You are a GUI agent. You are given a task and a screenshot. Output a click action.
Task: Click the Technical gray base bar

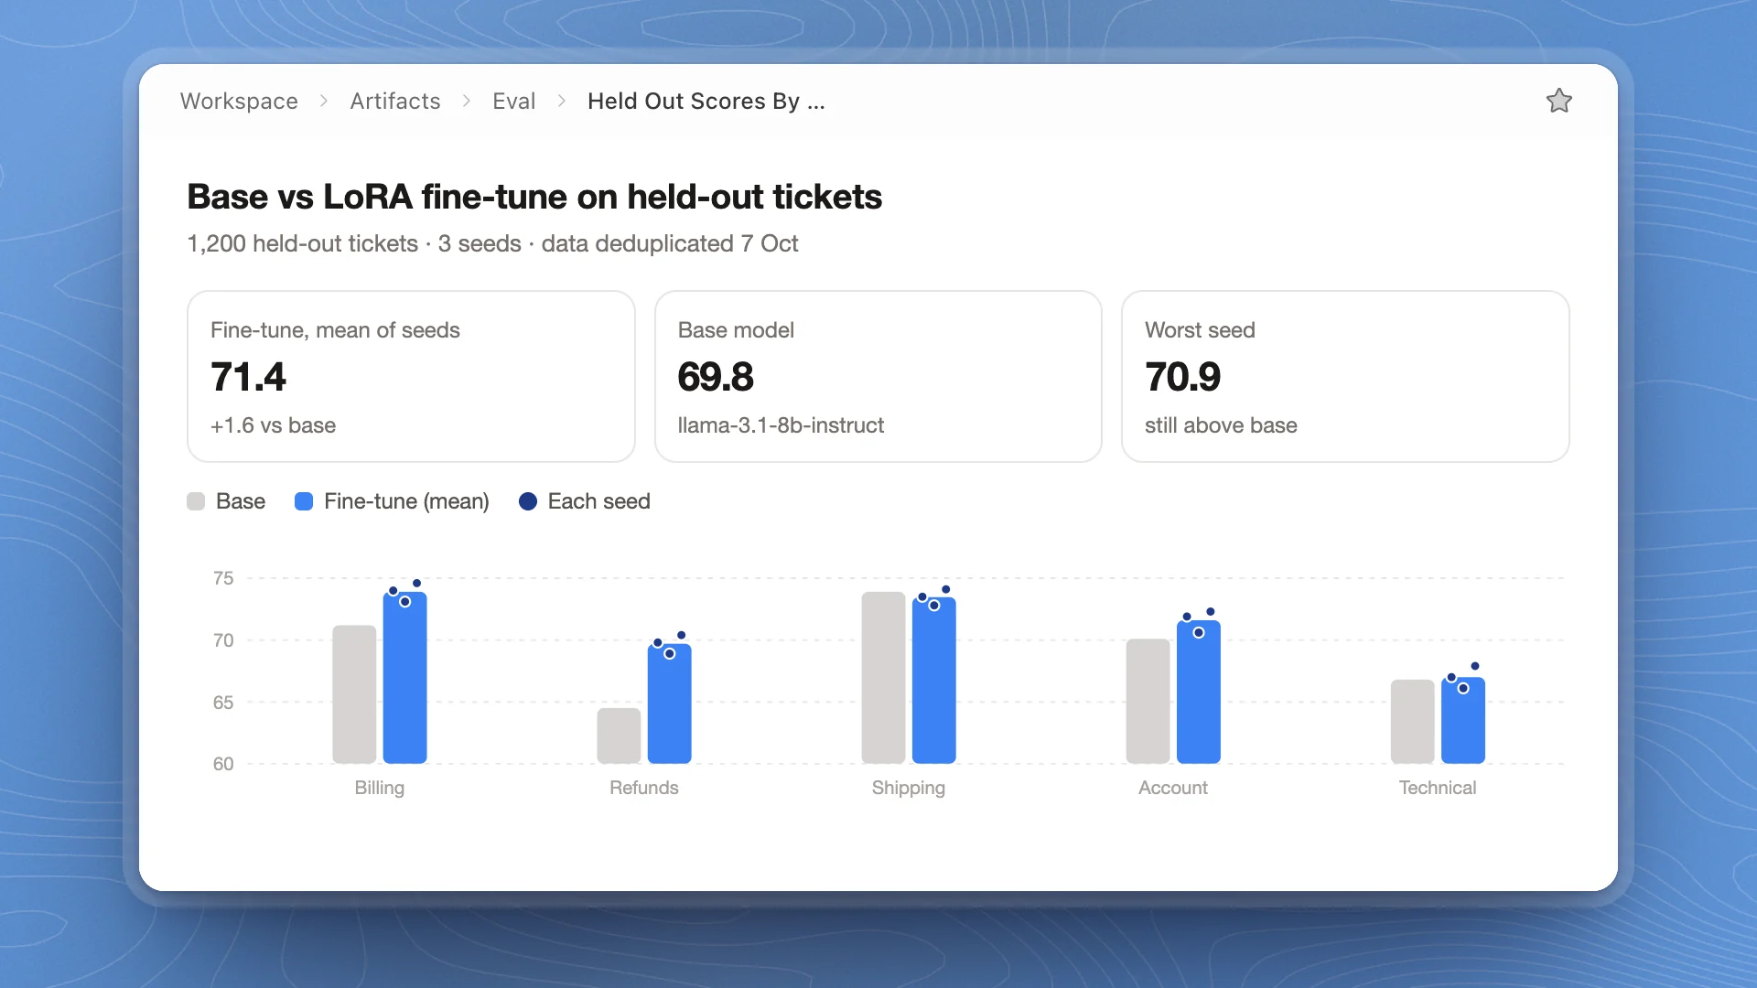[x=1412, y=722]
